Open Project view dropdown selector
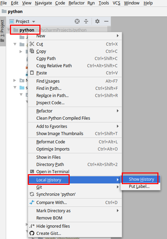 22,22
